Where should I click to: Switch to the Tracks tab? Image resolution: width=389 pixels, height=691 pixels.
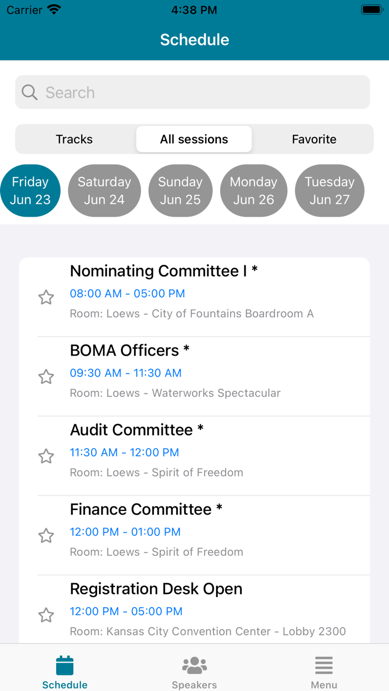coord(74,139)
